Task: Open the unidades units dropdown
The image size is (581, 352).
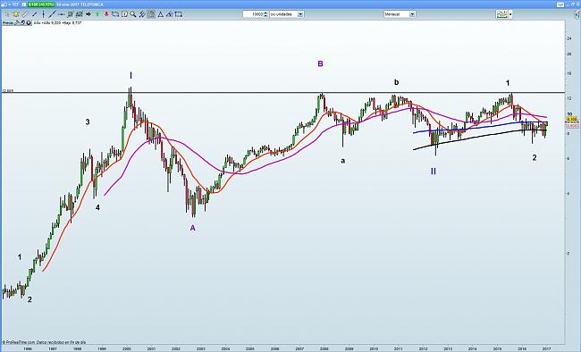Action: point(286,14)
